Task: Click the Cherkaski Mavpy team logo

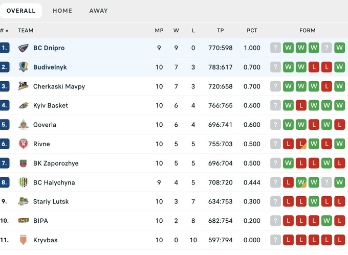Action: (24, 86)
